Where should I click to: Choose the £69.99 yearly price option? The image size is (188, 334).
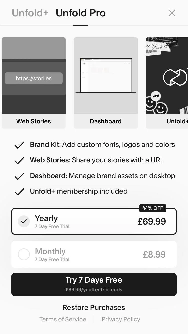[x=152, y=222]
